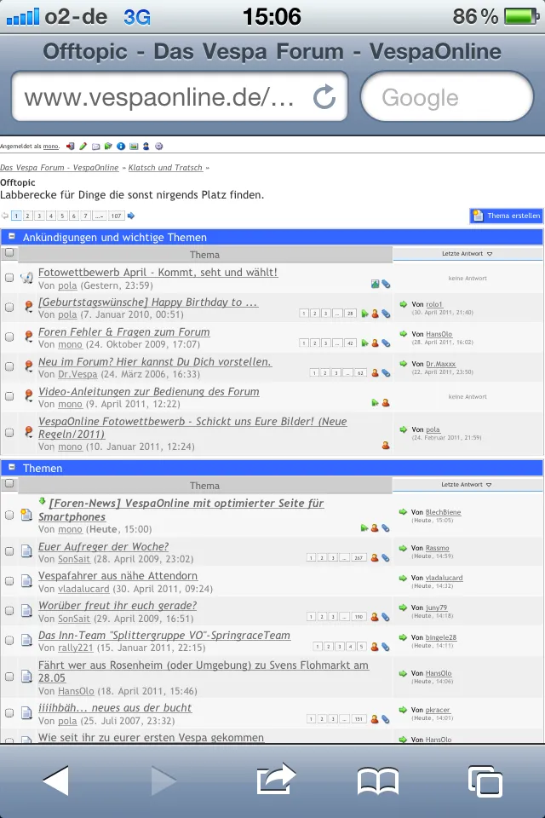545x818 pixels.
Task: Go to page 2 of the forum
Action: (x=28, y=216)
